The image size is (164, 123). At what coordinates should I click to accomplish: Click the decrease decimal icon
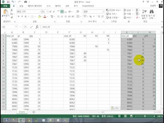click(102, 17)
